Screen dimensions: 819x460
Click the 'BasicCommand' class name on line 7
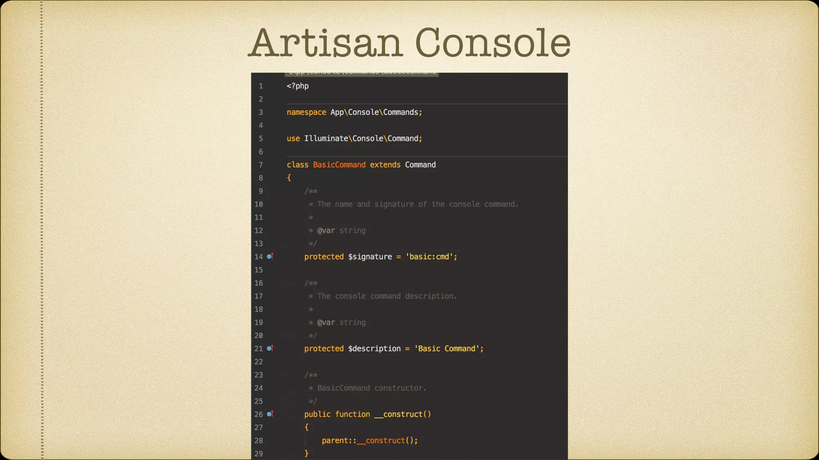[x=339, y=165]
